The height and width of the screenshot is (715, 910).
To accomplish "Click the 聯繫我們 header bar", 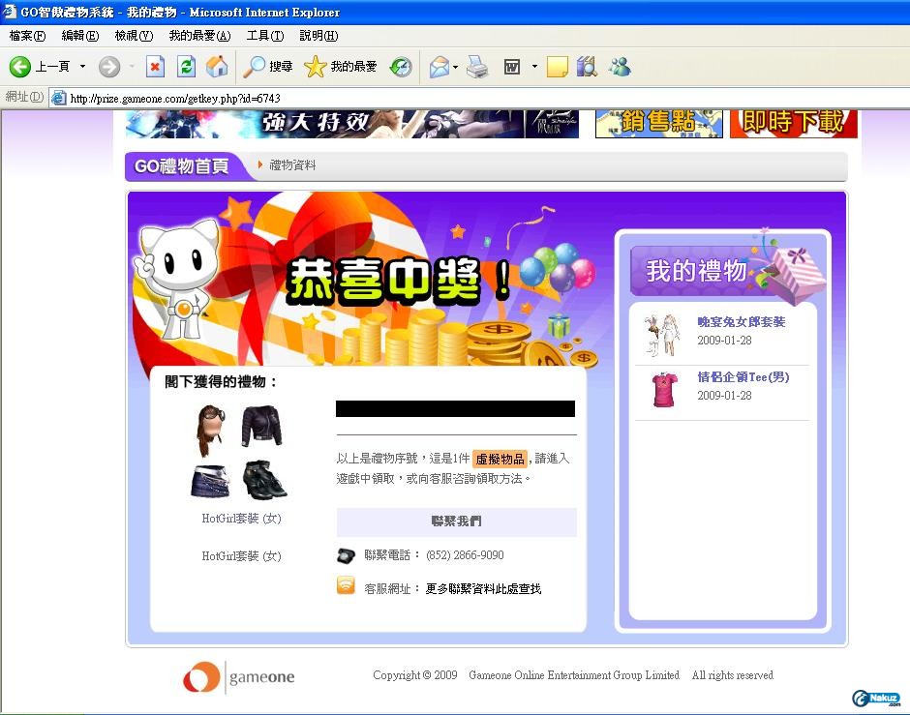I will tap(457, 521).
